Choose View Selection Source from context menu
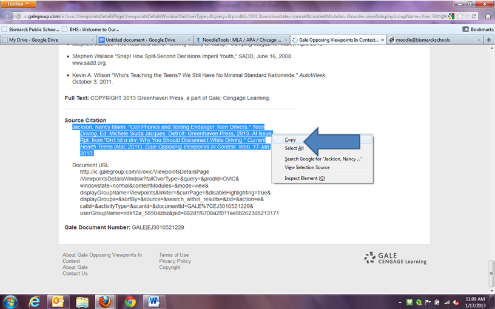This screenshot has width=495, height=309. (x=322, y=167)
